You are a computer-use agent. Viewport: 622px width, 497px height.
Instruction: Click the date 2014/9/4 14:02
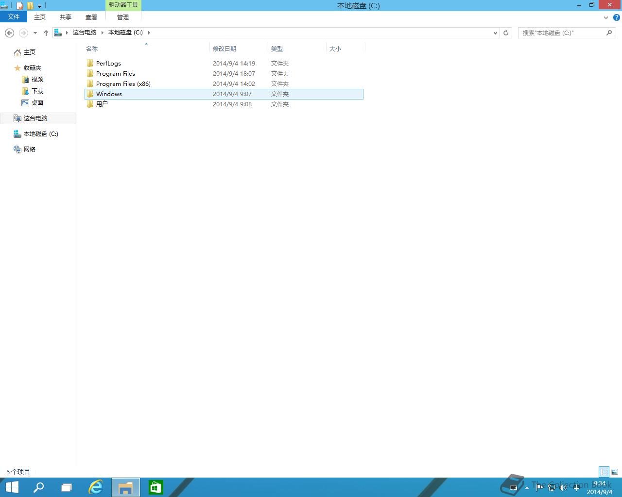click(x=234, y=84)
